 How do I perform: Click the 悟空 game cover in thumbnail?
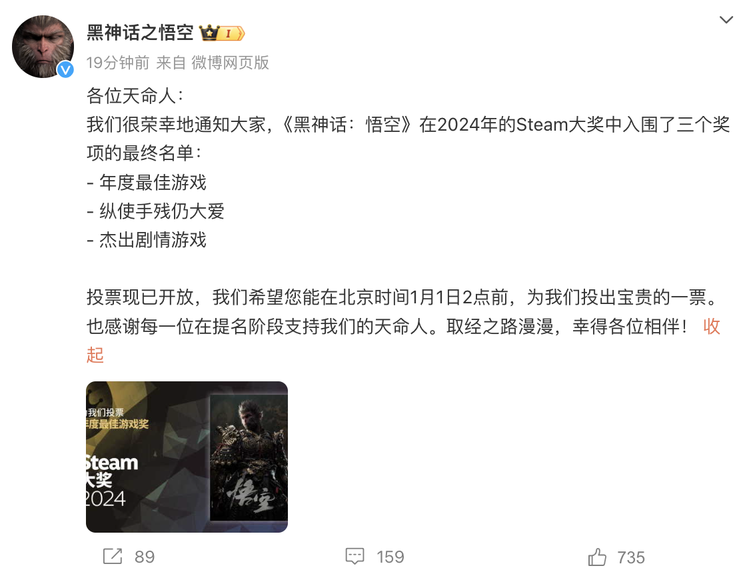pos(249,457)
